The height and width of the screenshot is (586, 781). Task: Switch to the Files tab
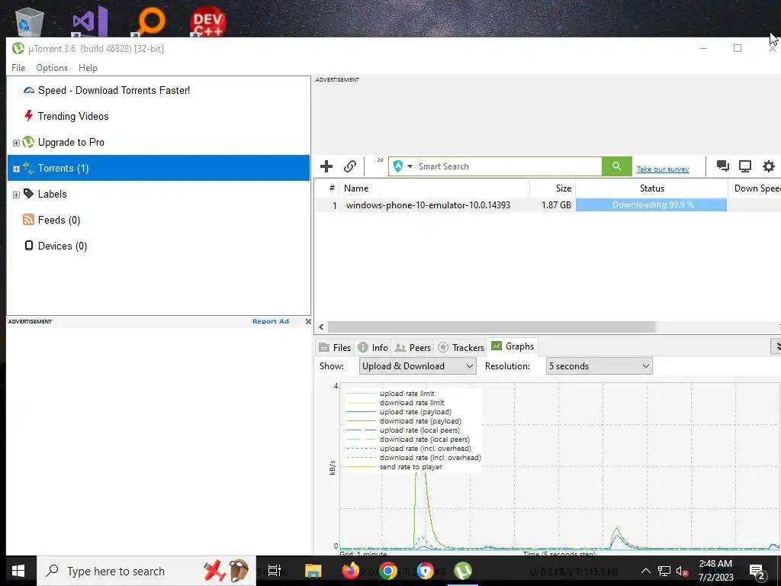[335, 347]
